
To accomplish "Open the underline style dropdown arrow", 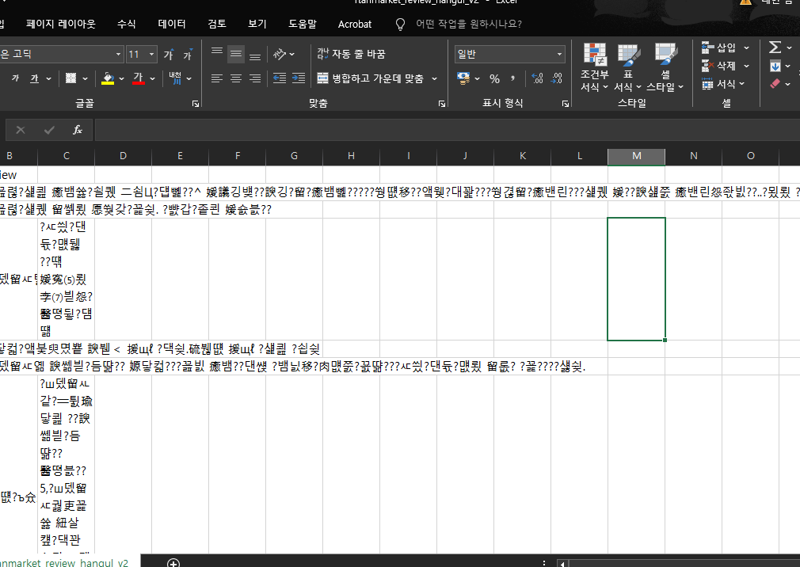I will (49, 78).
